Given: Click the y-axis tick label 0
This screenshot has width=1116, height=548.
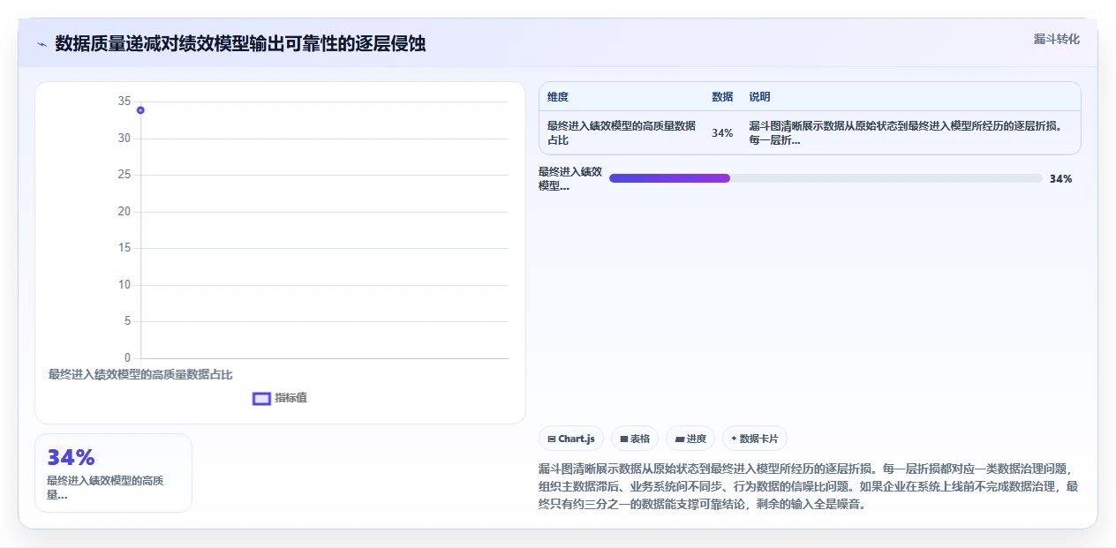Looking at the screenshot, I should coord(127,357).
